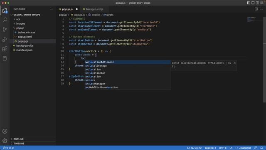
Task: Close the suggestion details pane
Action: [234, 63]
